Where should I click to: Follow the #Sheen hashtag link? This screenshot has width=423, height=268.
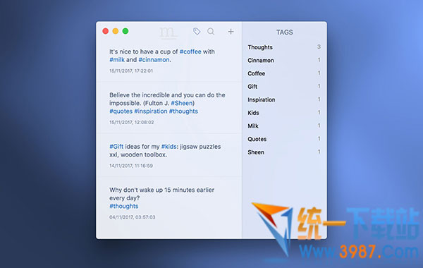(x=182, y=103)
